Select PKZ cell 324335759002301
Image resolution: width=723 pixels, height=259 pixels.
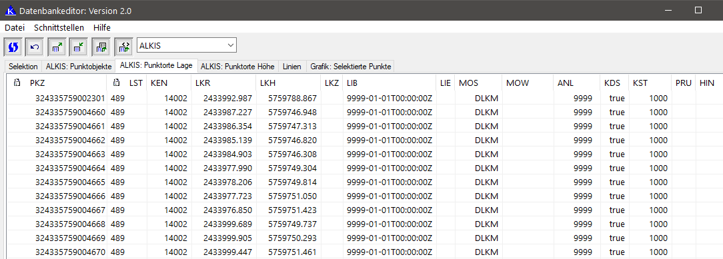pos(70,98)
